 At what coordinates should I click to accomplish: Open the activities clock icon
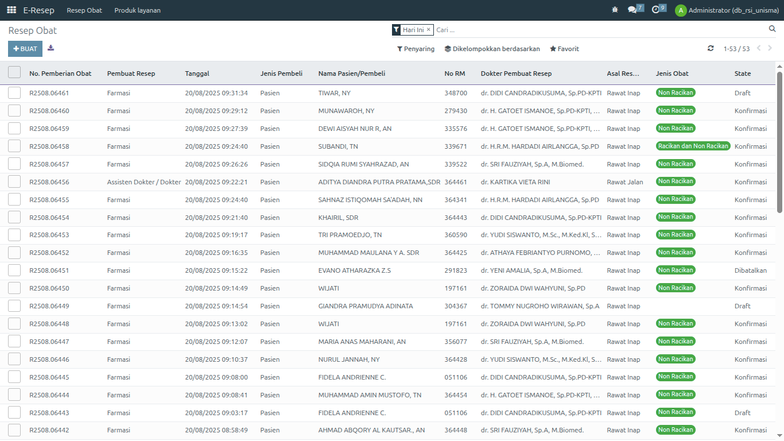coord(655,10)
